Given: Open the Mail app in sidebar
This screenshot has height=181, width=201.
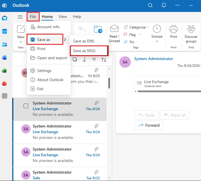Looking at the screenshot, I should click(x=5, y=18).
